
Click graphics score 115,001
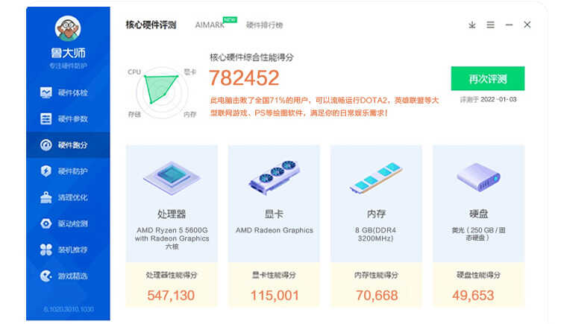[275, 296]
